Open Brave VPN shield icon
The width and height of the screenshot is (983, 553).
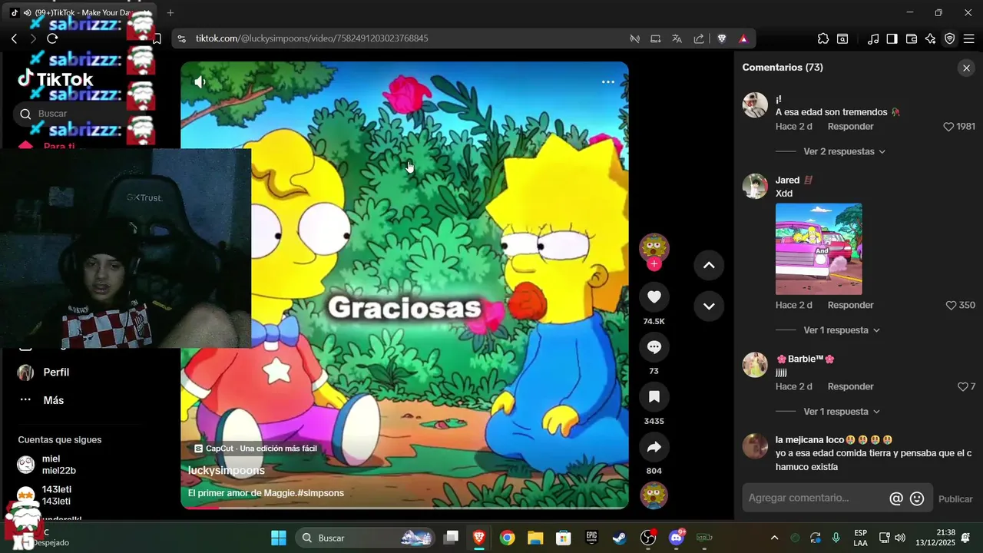click(950, 38)
